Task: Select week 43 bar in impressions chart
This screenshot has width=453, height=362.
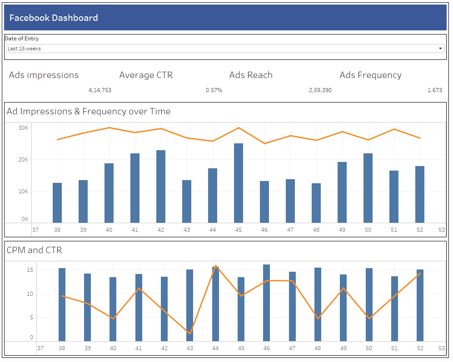Action: click(187, 201)
